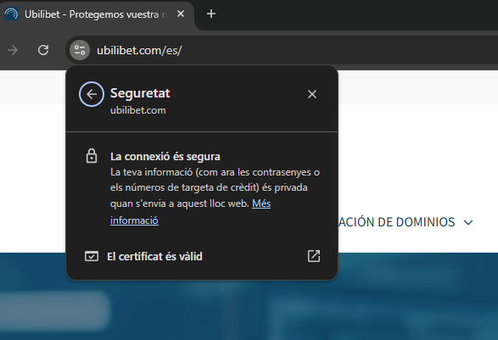The height and width of the screenshot is (340, 498).
Task: Select the Ubilibet browser tab
Action: click(x=98, y=14)
